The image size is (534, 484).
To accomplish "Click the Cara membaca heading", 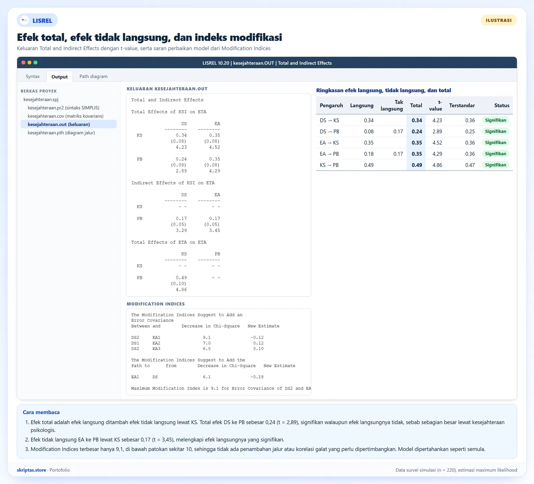I will pos(41,412).
